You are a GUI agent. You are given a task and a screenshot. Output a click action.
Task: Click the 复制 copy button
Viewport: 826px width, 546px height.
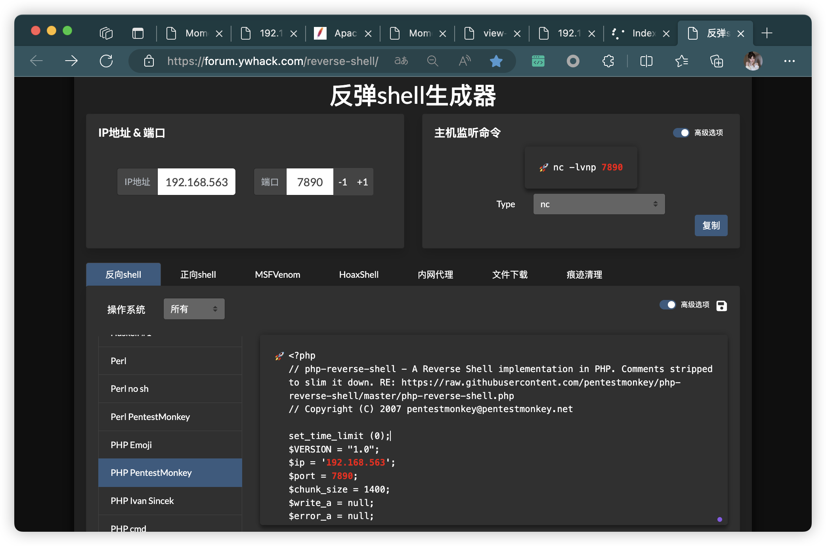pyautogui.click(x=711, y=225)
